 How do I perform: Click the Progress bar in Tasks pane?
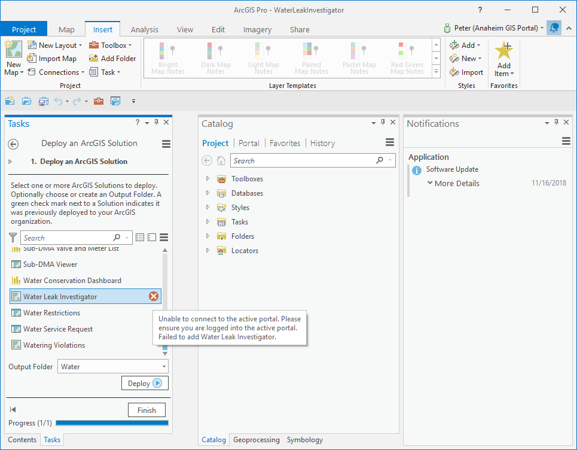coord(112,423)
